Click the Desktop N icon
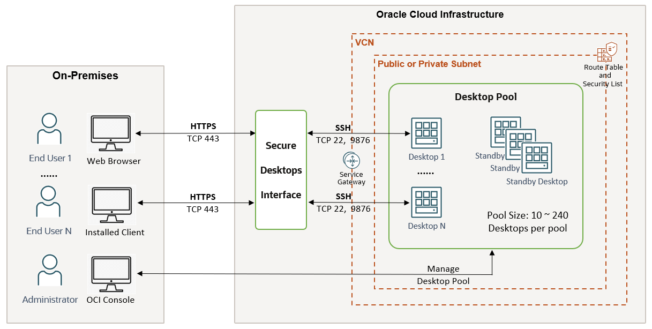652x329 pixels. tap(426, 203)
